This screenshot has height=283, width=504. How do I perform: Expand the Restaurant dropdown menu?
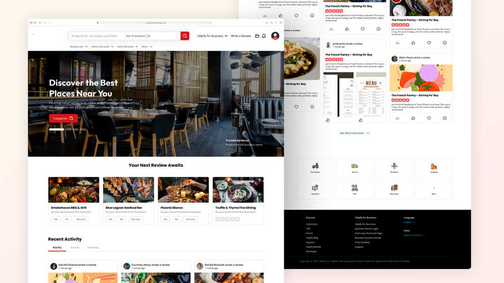click(79, 46)
